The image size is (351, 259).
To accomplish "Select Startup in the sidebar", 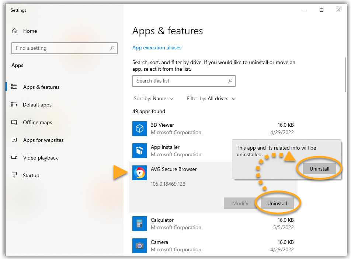I will 31,175.
